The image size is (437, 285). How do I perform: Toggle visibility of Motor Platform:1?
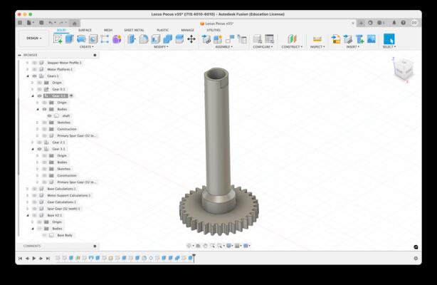click(x=35, y=70)
